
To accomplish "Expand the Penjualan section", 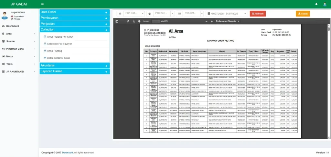I will pos(75,24).
